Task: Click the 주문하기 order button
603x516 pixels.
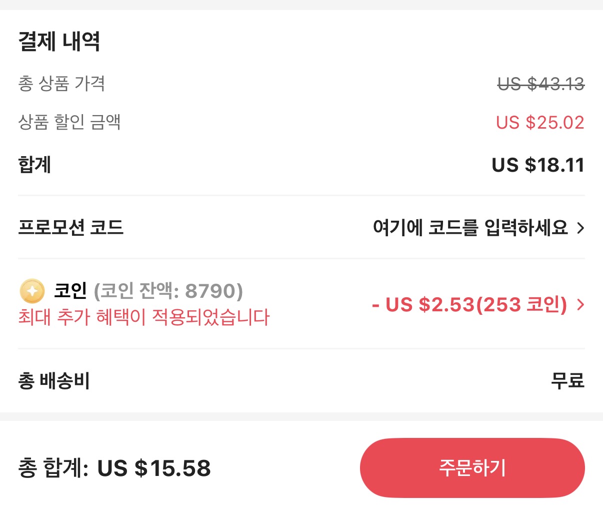Action: point(471,468)
